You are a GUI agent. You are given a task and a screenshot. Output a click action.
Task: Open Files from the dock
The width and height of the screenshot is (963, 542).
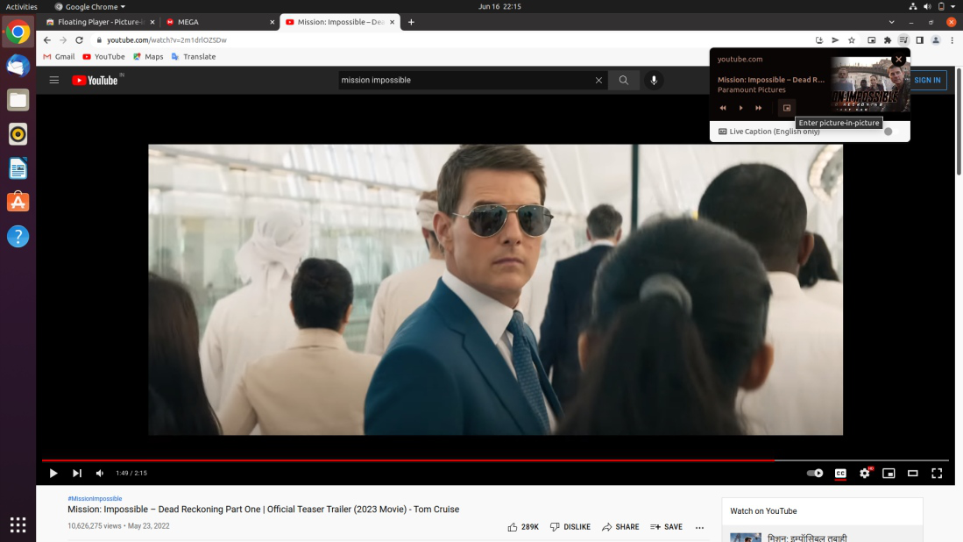[x=18, y=100]
